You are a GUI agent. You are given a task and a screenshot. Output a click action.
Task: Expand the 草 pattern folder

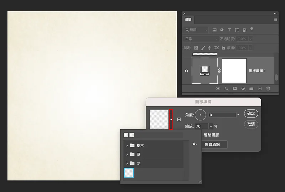click(127, 154)
